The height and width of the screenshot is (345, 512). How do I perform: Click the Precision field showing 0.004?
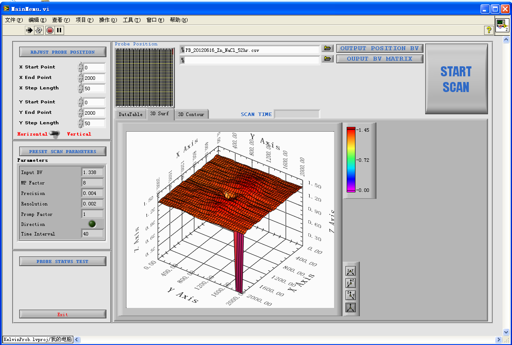(x=92, y=193)
